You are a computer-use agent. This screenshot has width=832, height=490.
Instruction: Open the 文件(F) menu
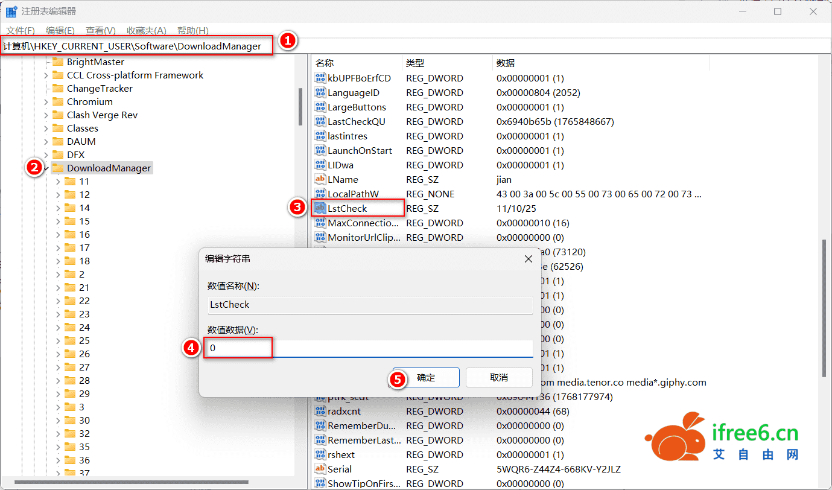pyautogui.click(x=21, y=30)
